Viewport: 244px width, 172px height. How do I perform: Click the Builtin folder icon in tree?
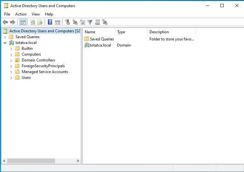coord(17,48)
